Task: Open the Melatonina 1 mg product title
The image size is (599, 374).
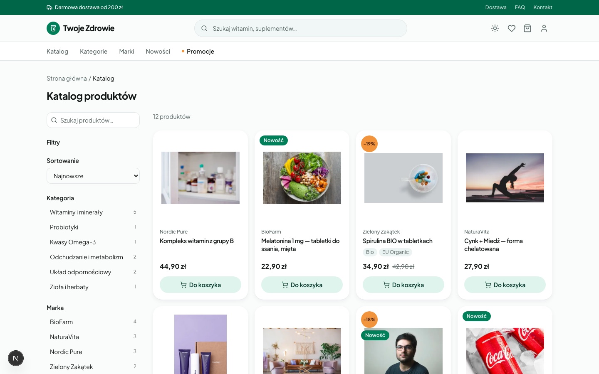Action: click(300, 245)
